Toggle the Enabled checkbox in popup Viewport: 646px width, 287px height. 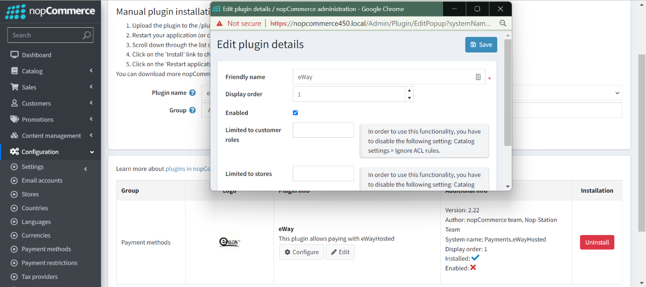(x=295, y=113)
